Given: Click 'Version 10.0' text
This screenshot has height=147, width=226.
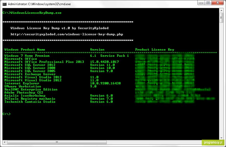Looking at the screenshot, I should [102, 68].
